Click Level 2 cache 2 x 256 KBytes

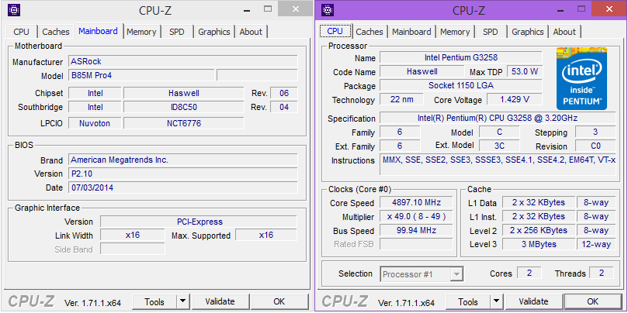coord(538,230)
